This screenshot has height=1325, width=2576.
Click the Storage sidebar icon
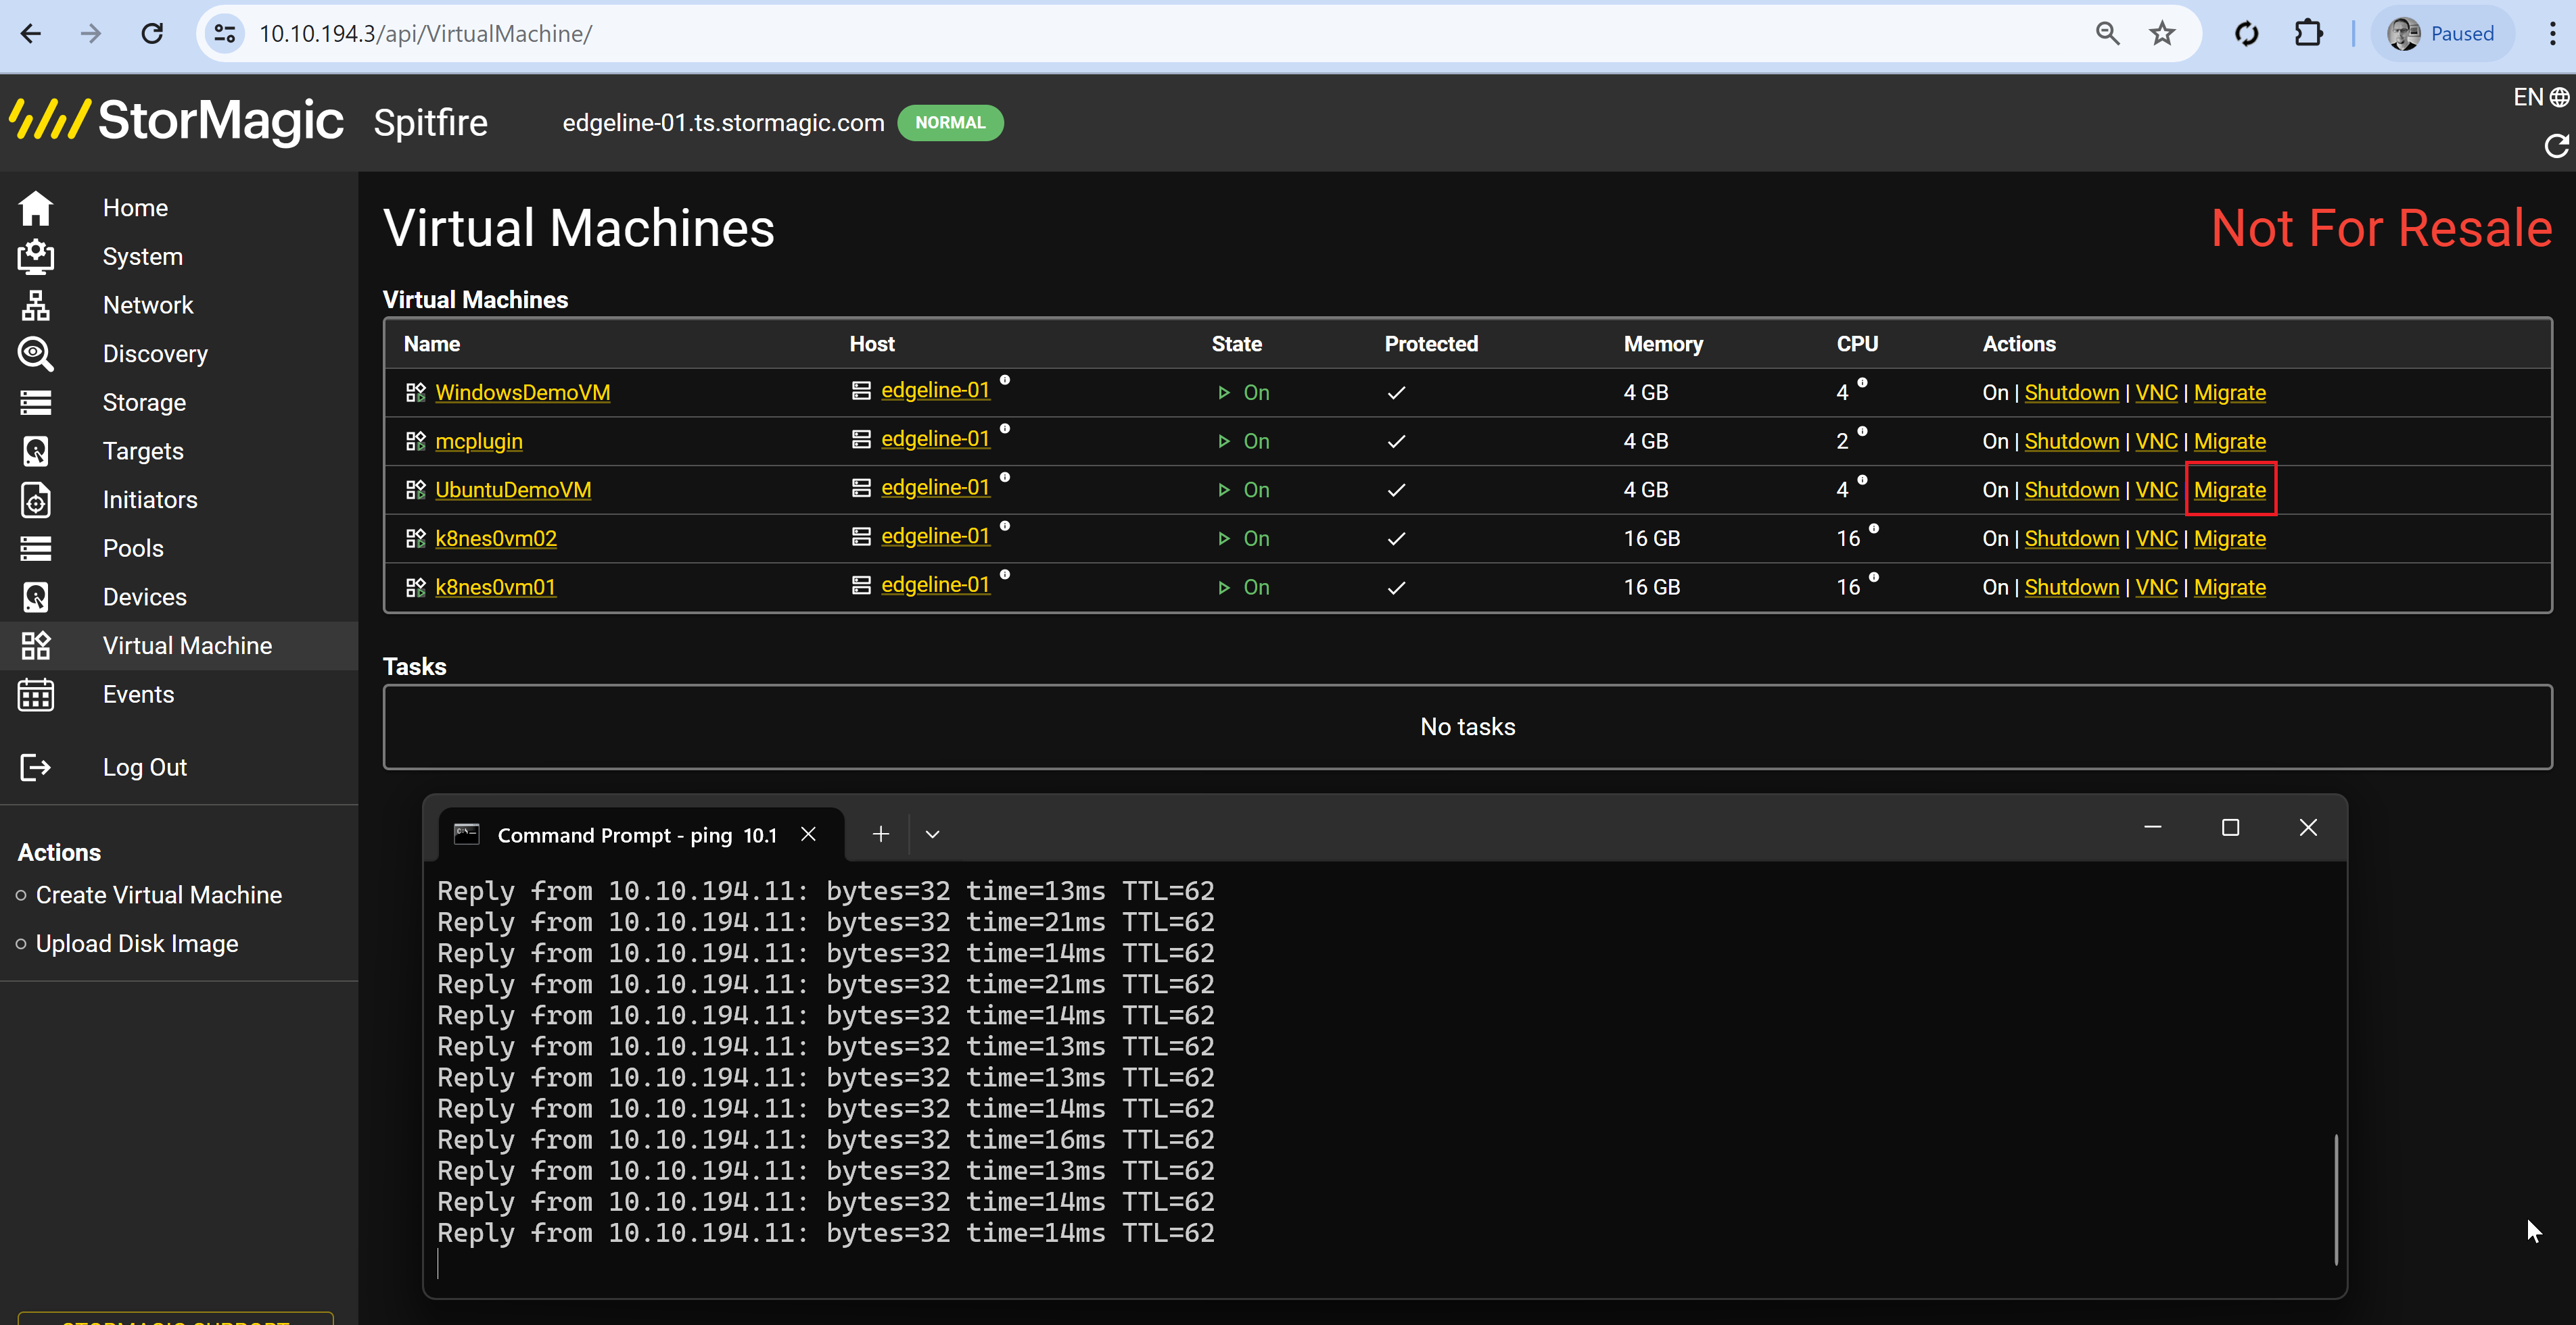(36, 403)
